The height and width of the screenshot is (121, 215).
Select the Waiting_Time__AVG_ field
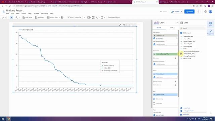point(189,56)
